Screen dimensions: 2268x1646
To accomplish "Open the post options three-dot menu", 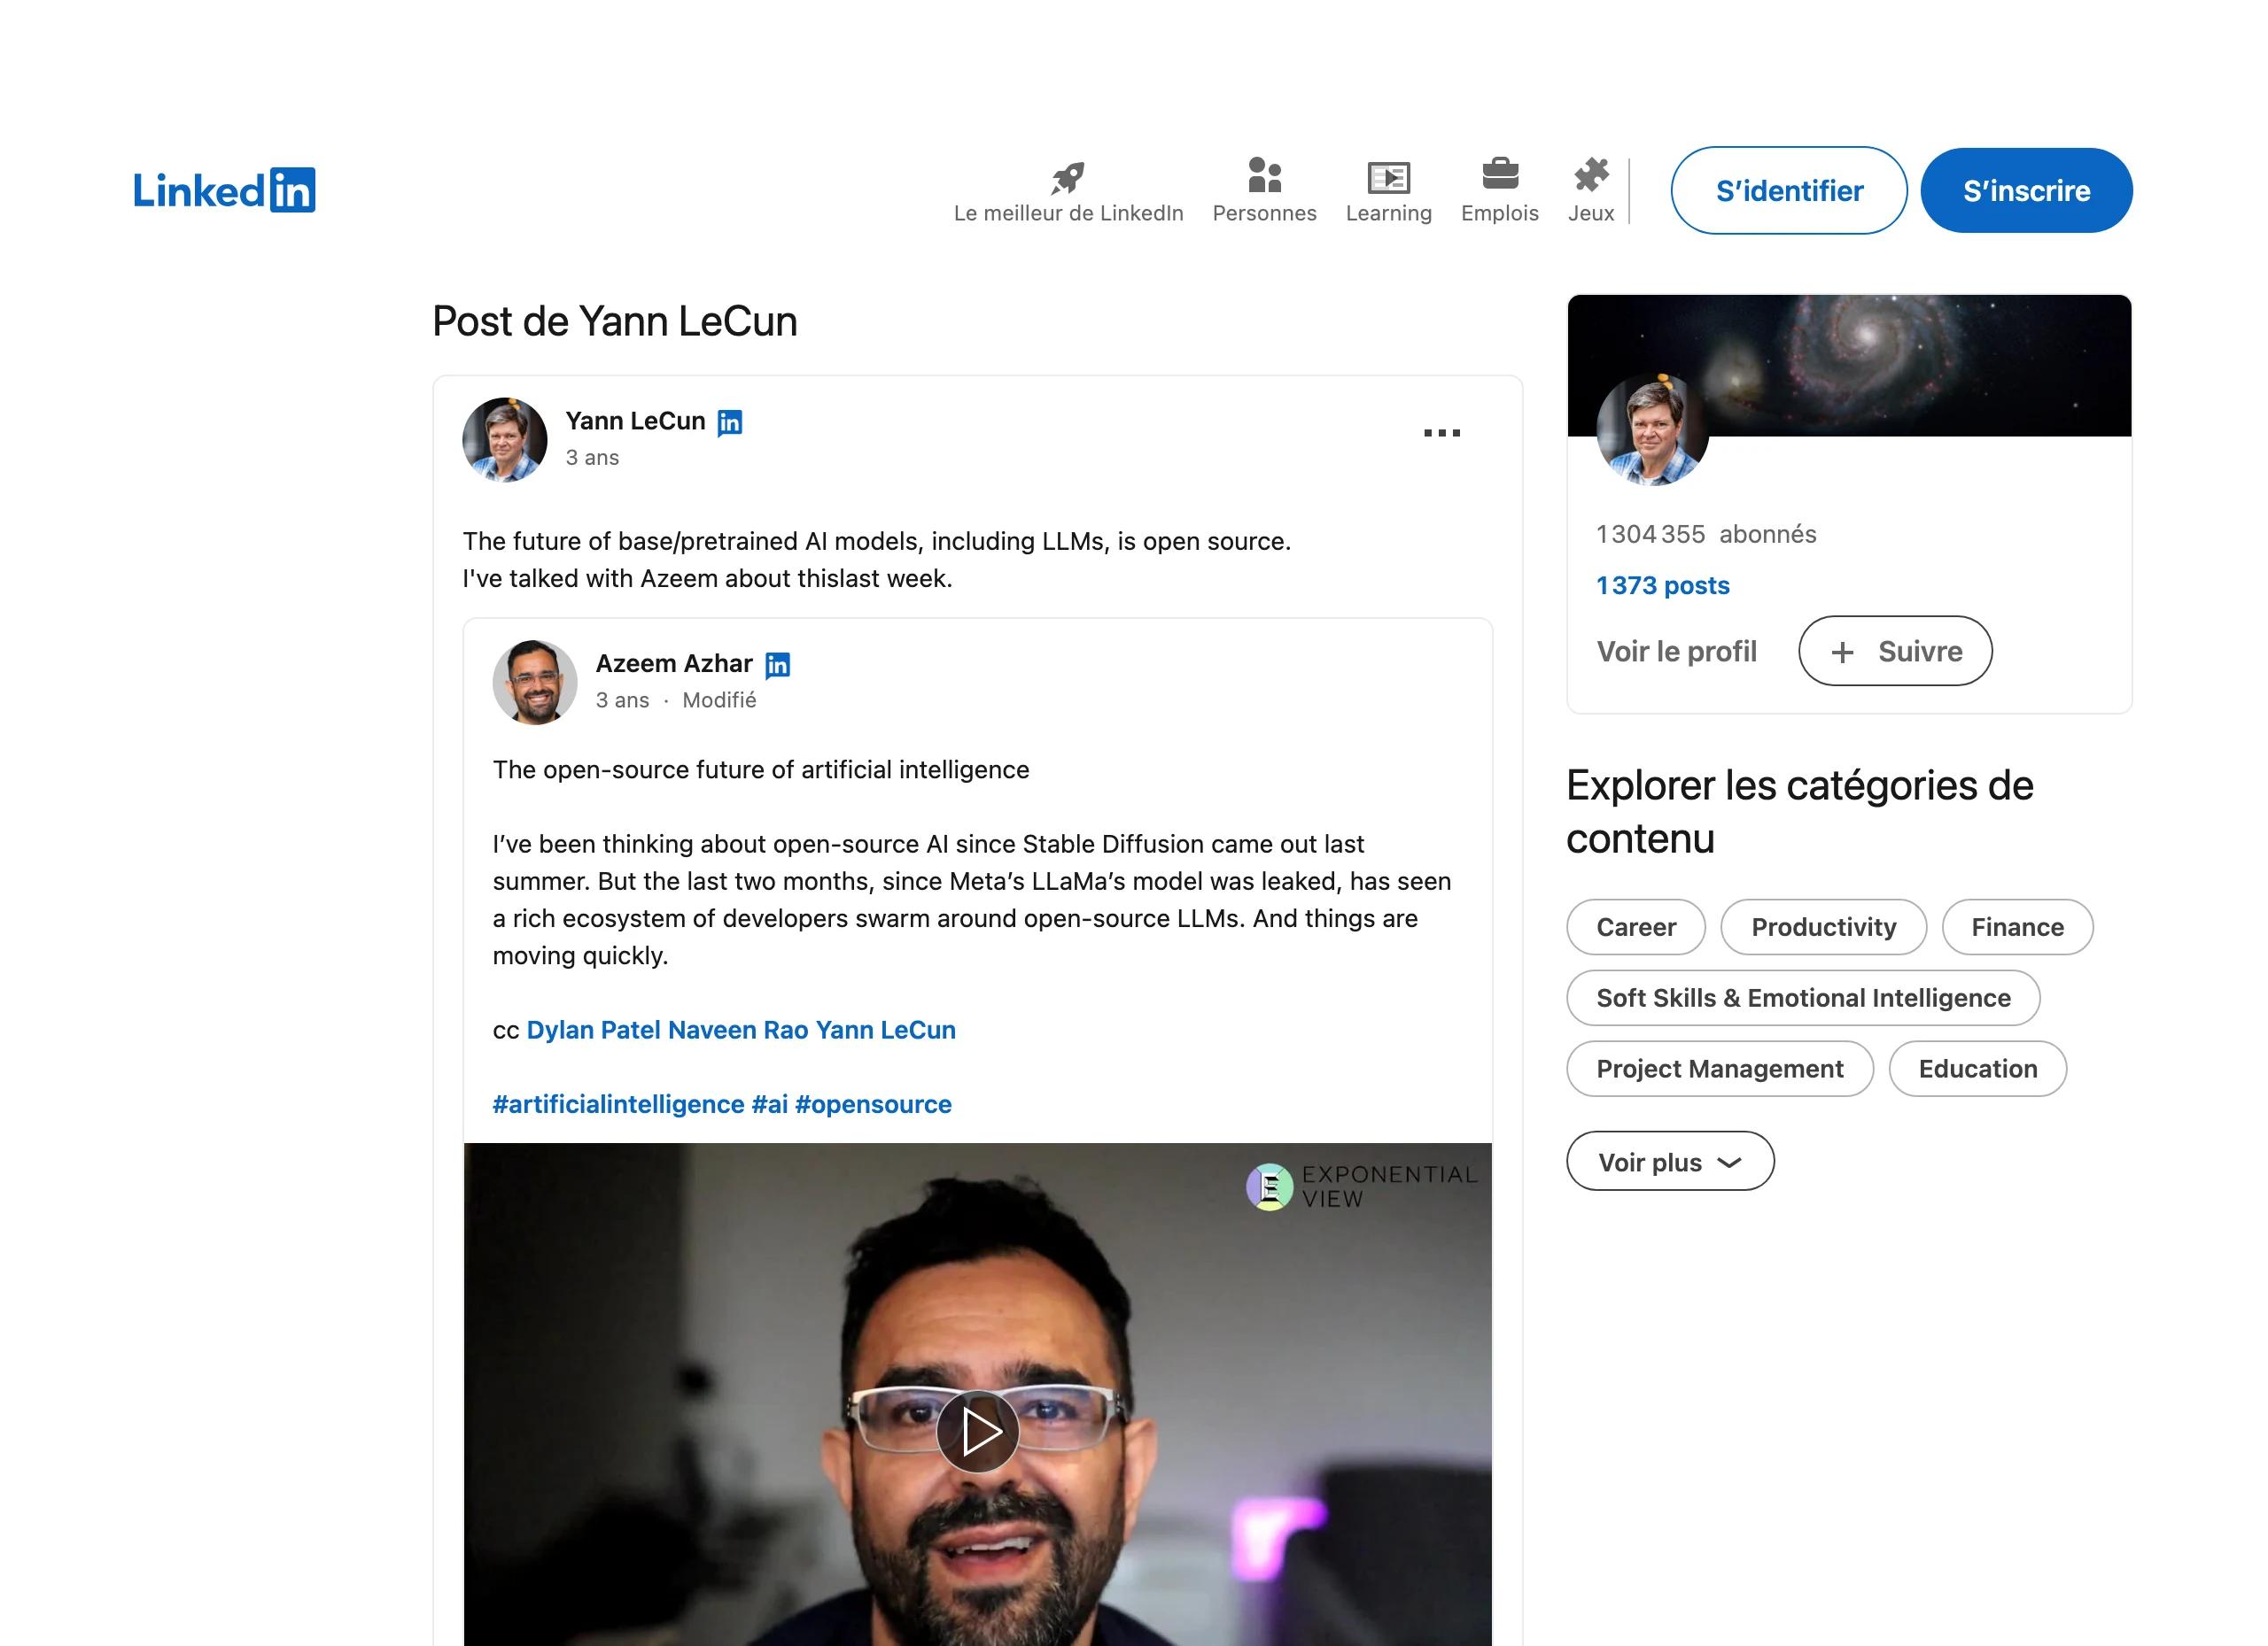I will 1441,433.
